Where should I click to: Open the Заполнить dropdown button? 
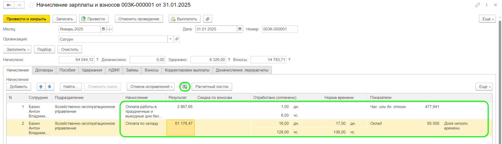pos(17,50)
